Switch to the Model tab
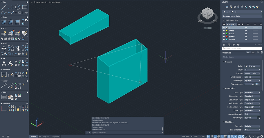 click(33, 137)
